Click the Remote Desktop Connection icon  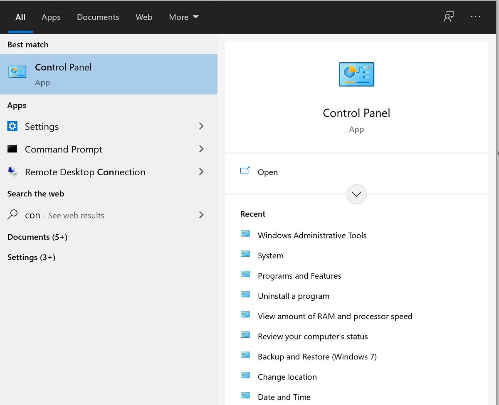click(x=12, y=172)
